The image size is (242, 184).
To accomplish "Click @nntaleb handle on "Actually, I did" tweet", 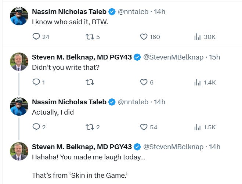I will [133, 102].
